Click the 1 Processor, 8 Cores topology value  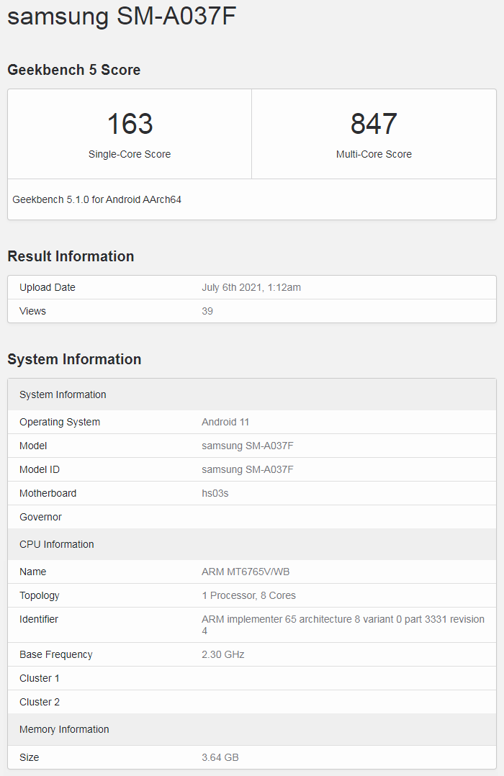248,595
